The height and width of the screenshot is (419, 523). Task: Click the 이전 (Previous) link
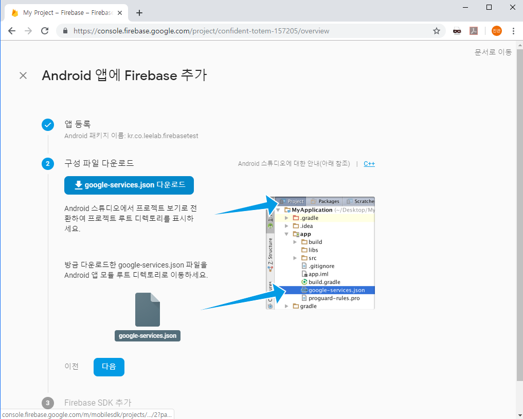coord(71,367)
